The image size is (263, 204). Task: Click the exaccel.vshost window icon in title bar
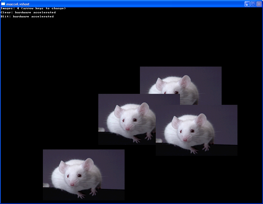click(x=3, y=4)
